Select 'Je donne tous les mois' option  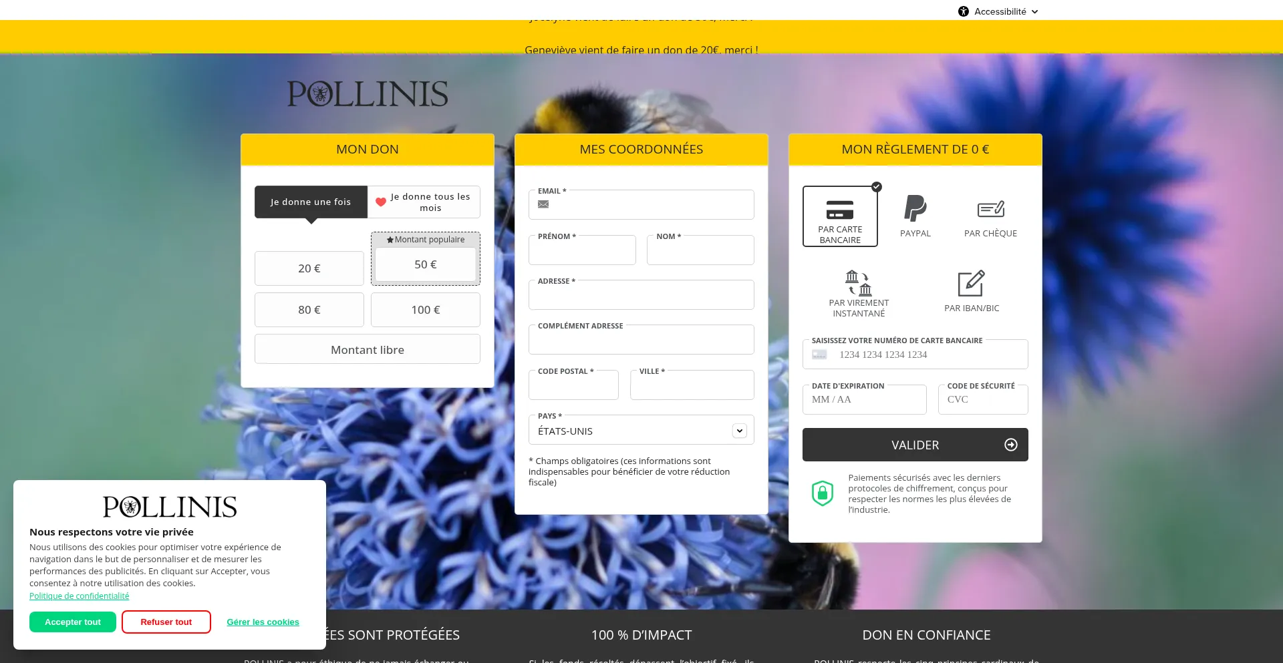pos(424,202)
